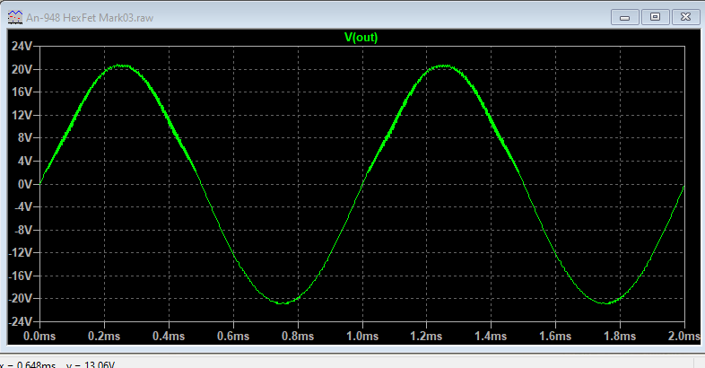This screenshot has height=368, width=705.
Task: Click the 1.4ms time axis label
Action: pos(491,336)
